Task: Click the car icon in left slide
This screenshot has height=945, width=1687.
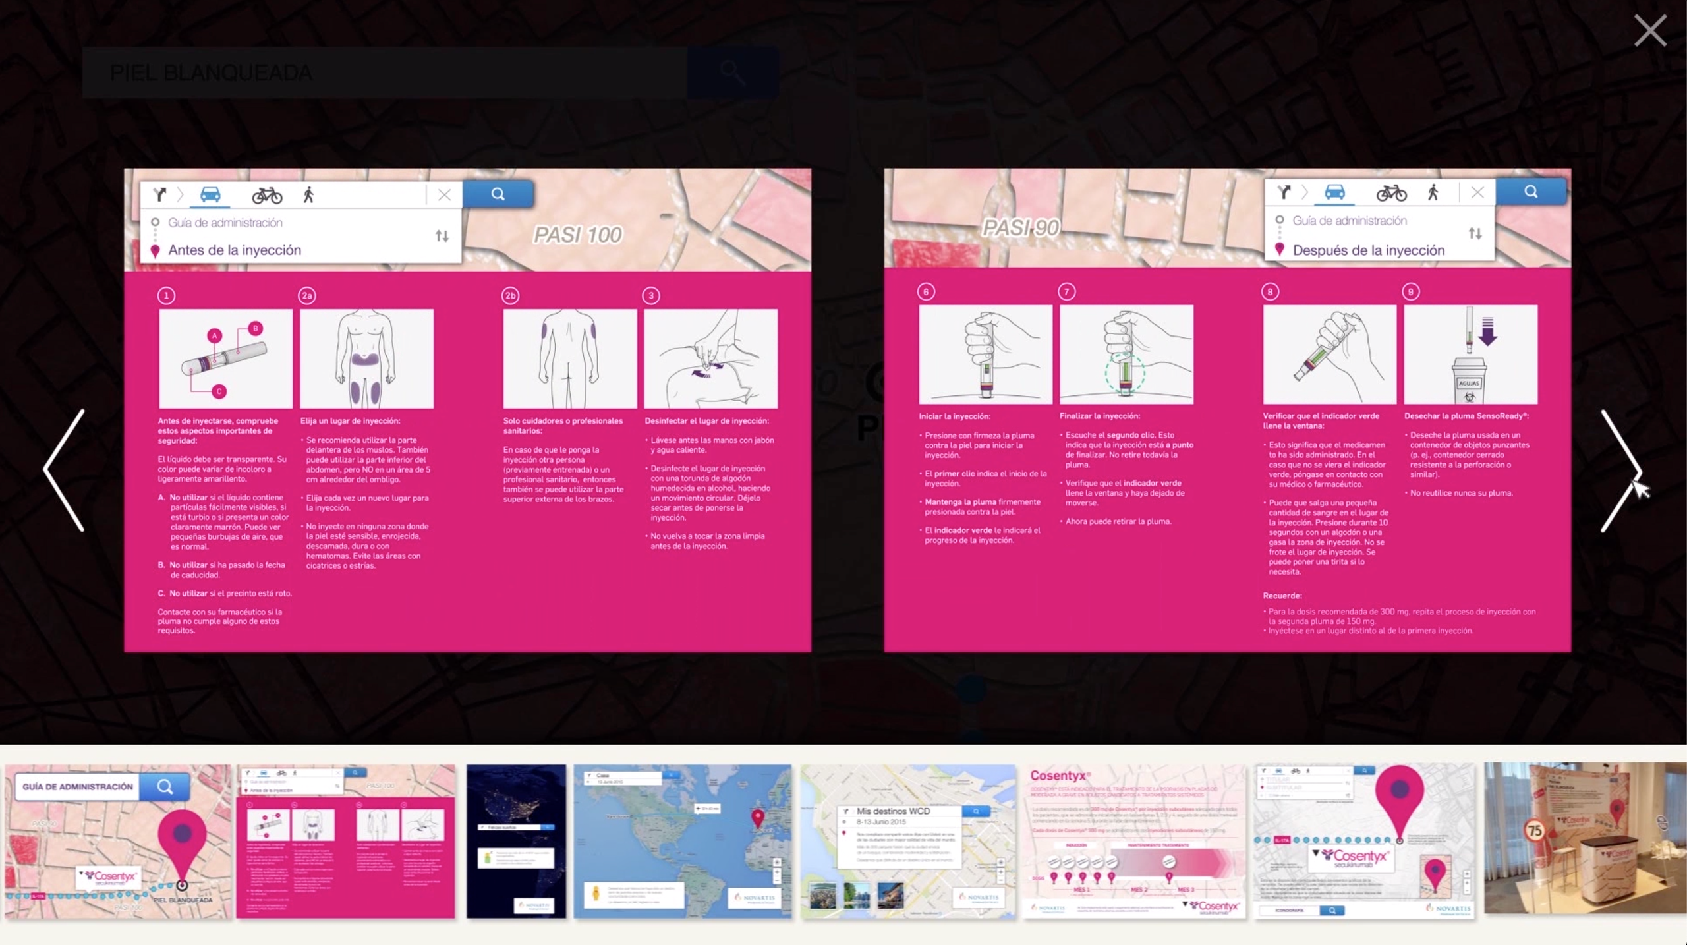Action: (x=210, y=194)
